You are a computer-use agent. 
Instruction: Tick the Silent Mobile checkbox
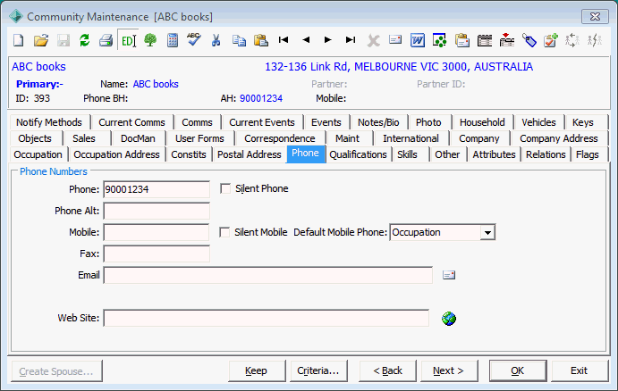[224, 232]
